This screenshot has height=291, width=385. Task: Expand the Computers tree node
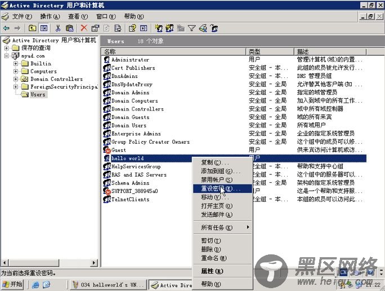pos(16,71)
